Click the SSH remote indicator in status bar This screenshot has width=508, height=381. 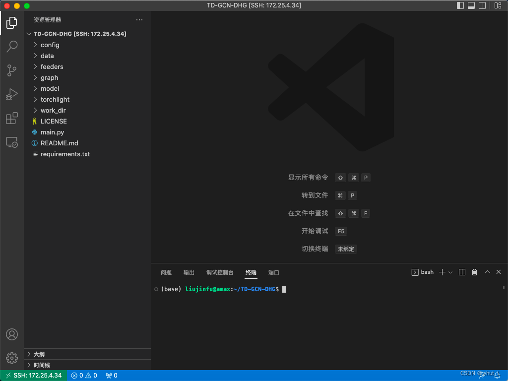pos(34,376)
